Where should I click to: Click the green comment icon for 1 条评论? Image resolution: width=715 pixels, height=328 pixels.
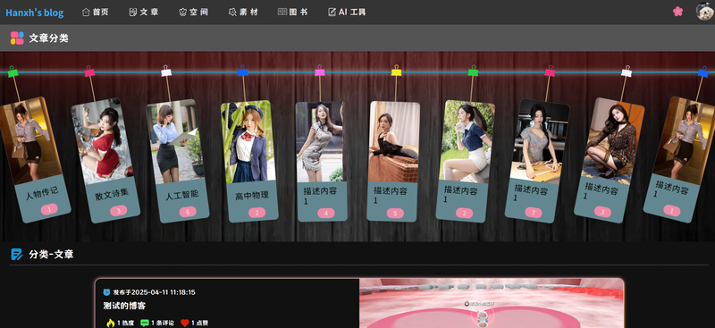pyautogui.click(x=145, y=323)
